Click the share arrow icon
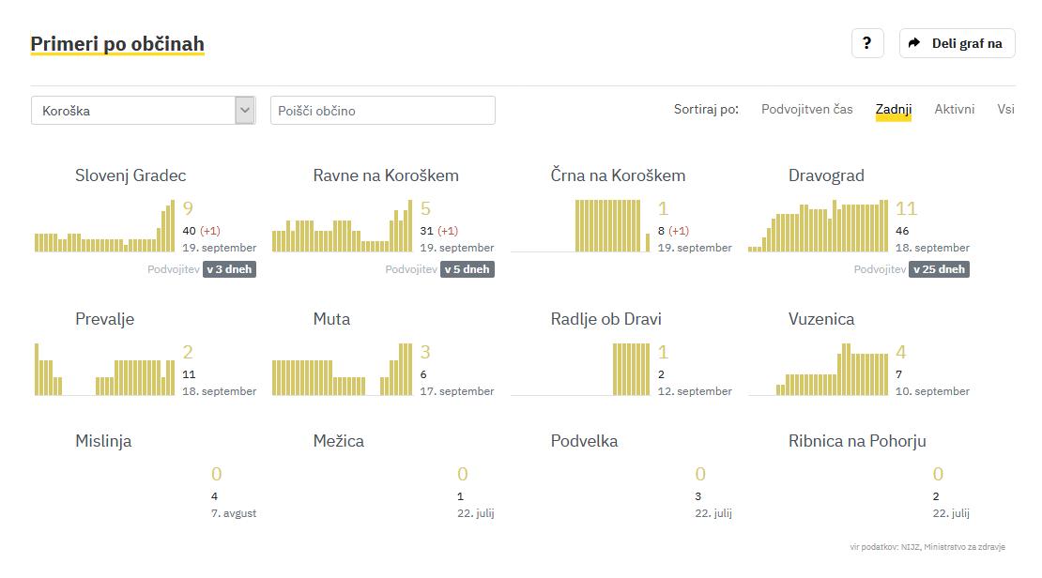This screenshot has height=578, width=1042. [x=915, y=43]
